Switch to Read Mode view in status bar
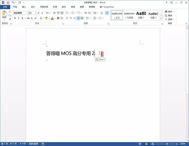This screenshot has height=146, width=189. tap(140, 144)
